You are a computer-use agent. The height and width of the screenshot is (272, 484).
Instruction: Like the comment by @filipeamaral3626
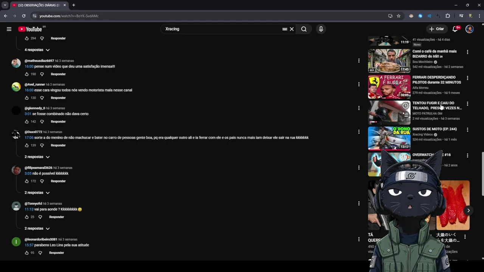click(x=26, y=181)
